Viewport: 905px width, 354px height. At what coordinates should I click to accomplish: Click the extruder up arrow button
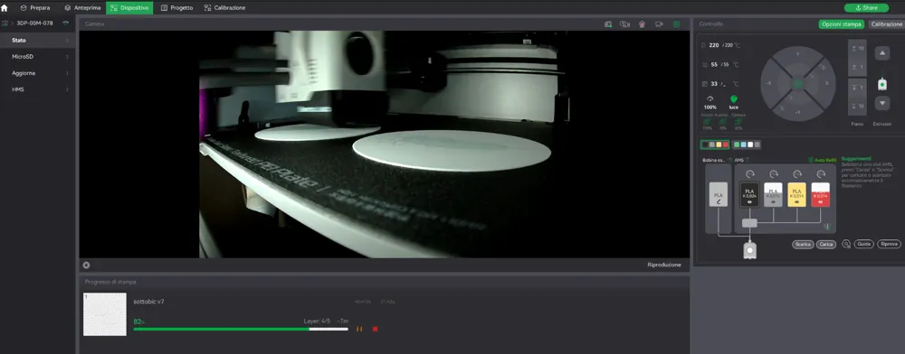(x=881, y=53)
